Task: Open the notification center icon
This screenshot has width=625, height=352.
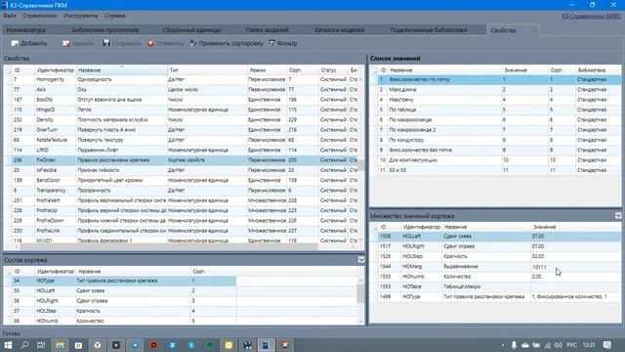Action: 607,345
